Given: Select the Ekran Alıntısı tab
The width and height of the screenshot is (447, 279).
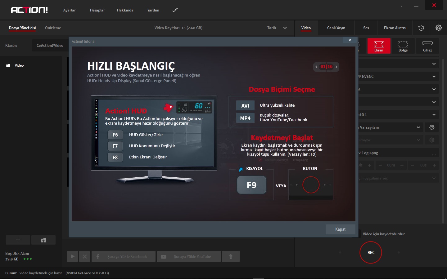Looking at the screenshot, I should coord(395,28).
